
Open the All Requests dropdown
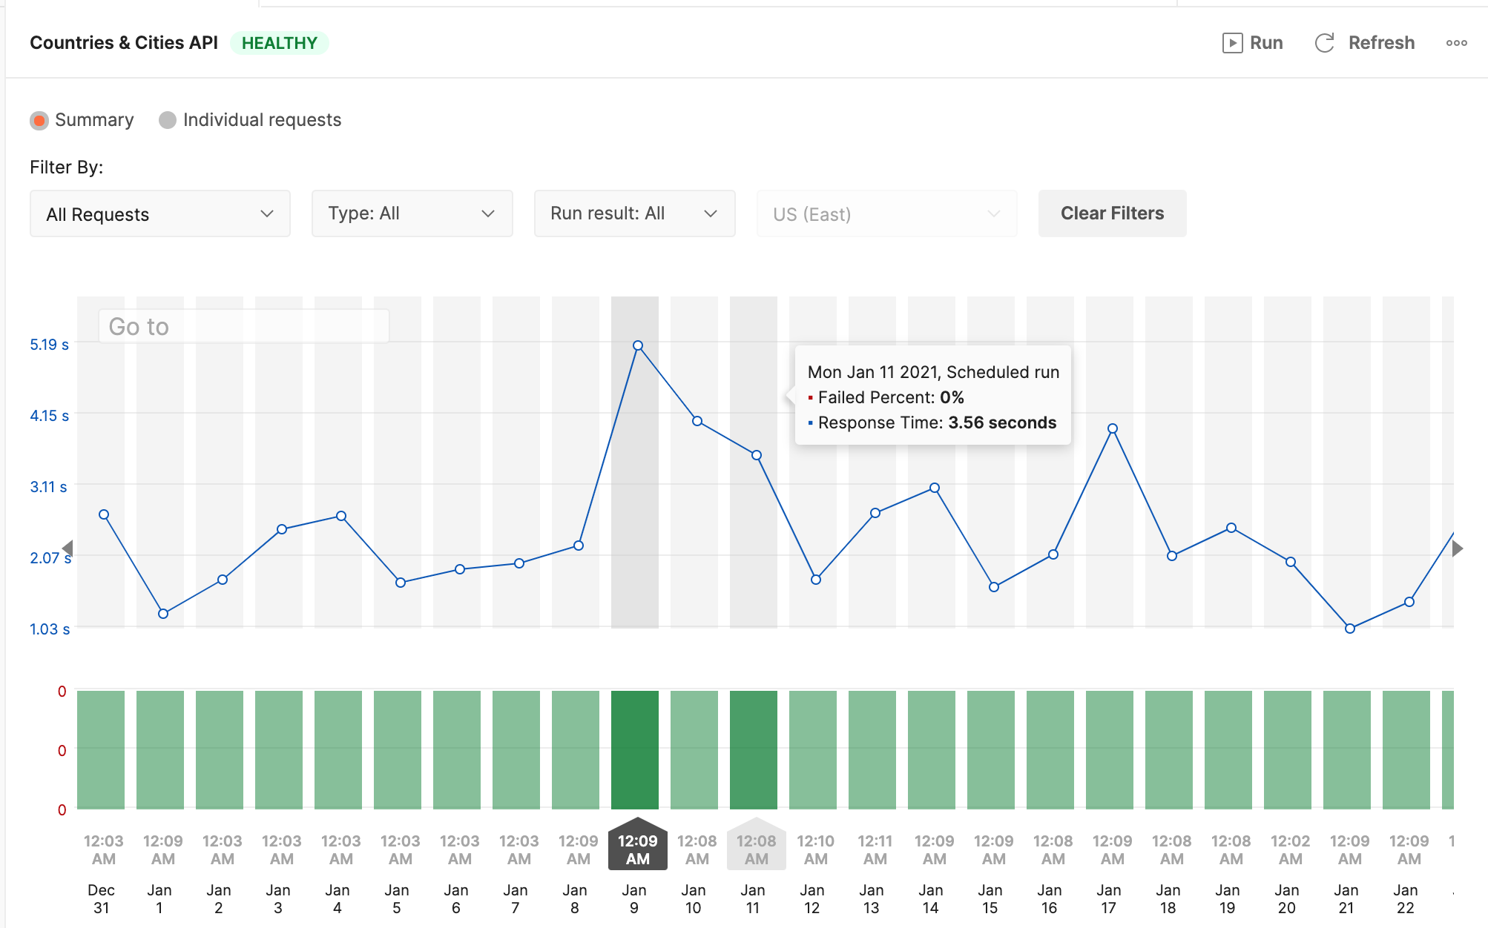tap(159, 214)
